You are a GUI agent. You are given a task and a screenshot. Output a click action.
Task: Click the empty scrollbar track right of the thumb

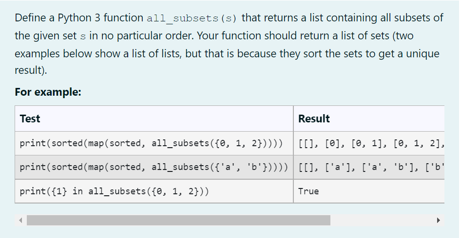click(382, 220)
